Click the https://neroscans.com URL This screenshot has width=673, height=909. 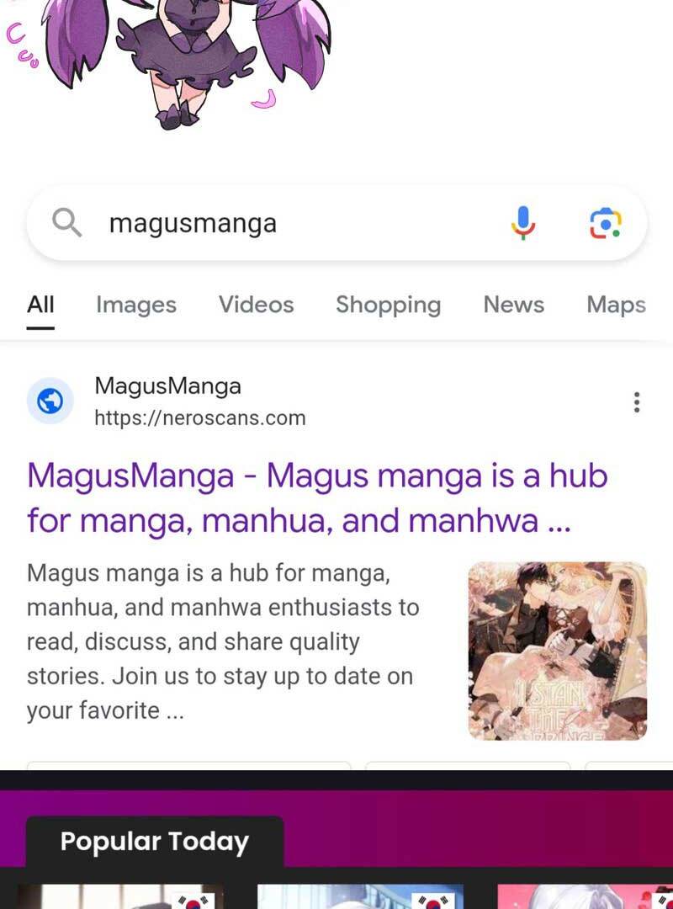(200, 418)
